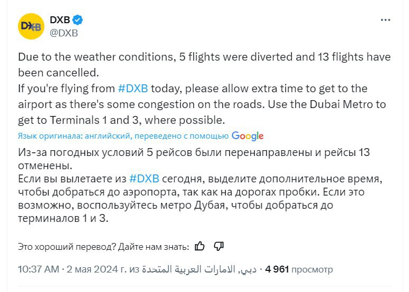Click the thumbs up translation rating
The image size is (409, 292).
coord(200,246)
